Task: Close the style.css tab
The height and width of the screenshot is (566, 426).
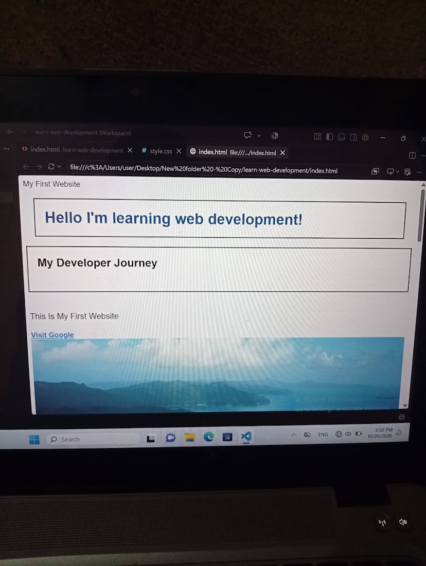Action: tap(179, 151)
